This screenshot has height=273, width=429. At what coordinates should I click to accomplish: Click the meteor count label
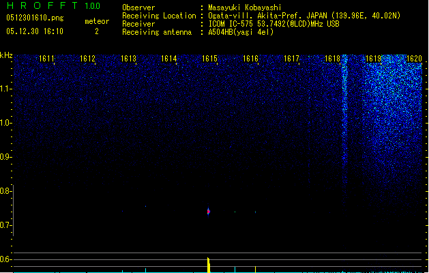(97, 21)
